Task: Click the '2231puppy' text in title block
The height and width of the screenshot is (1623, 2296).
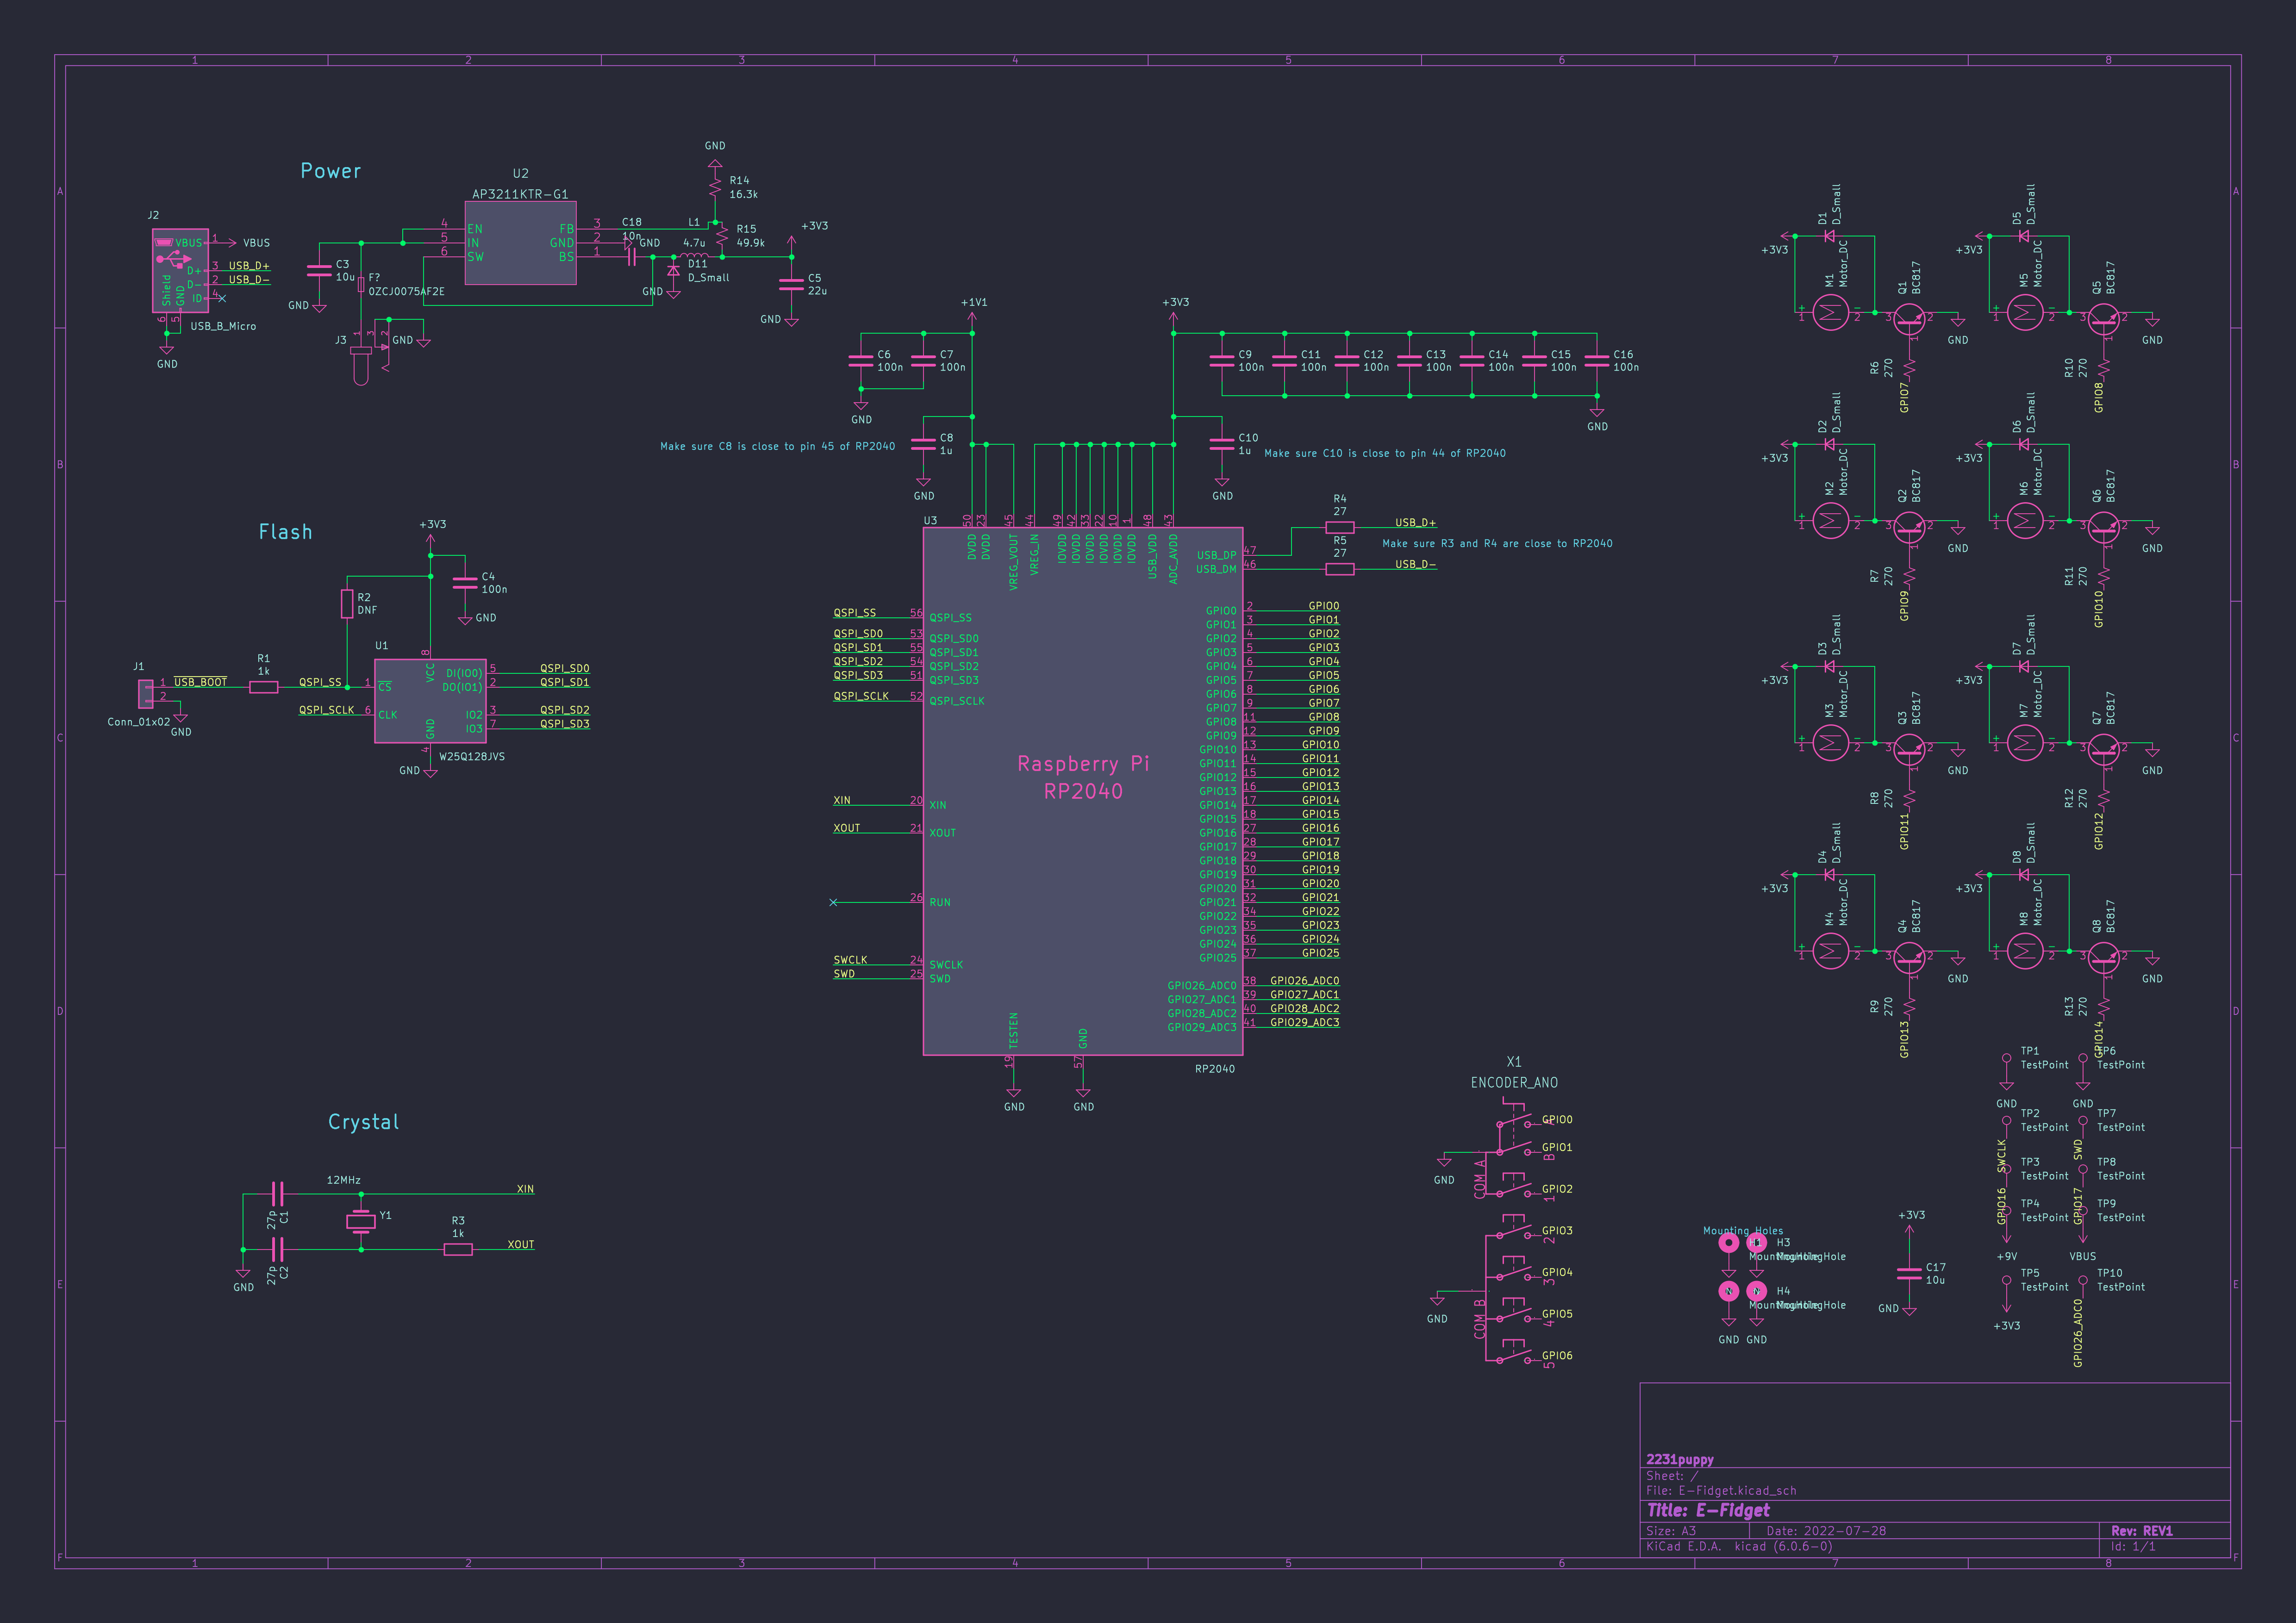Action: click(x=1680, y=1459)
